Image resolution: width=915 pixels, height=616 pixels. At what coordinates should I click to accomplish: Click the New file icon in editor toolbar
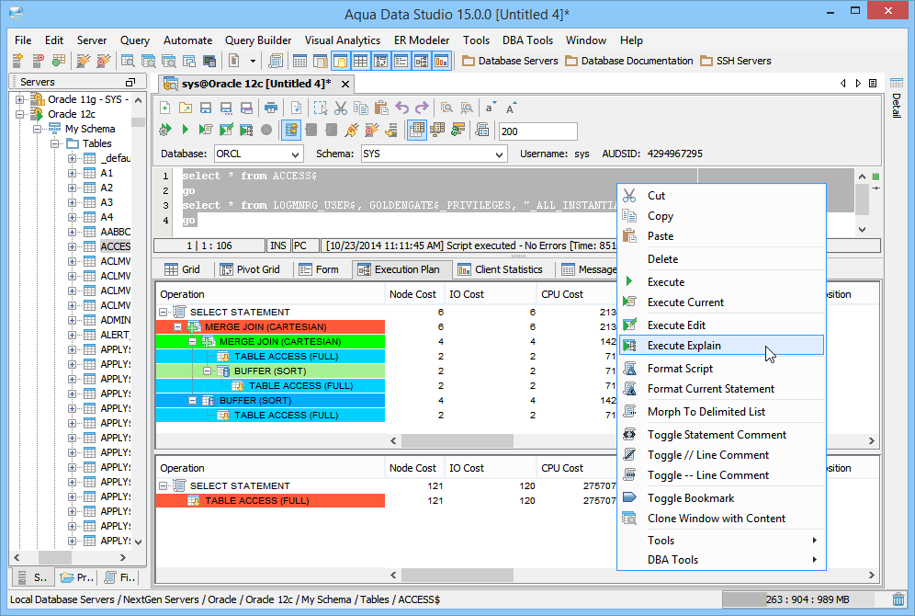point(165,108)
